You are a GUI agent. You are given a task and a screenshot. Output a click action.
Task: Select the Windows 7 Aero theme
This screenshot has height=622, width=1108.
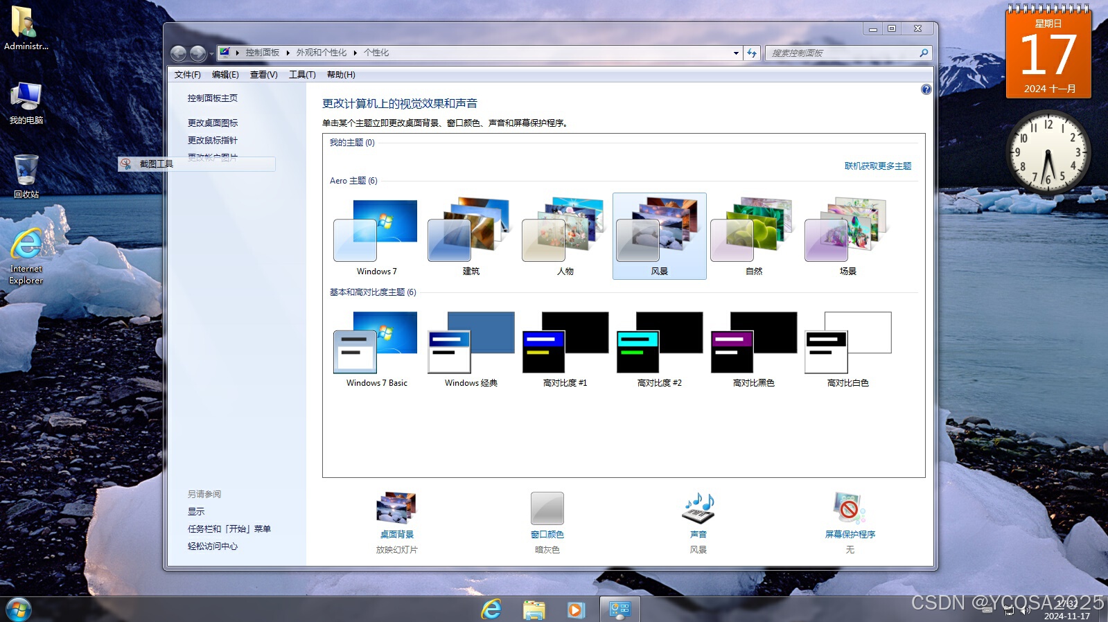click(376, 236)
